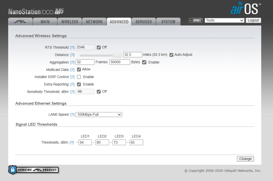273x181 pixels.
Task: Expand the Tools dropdown
Action: tap(224, 20)
